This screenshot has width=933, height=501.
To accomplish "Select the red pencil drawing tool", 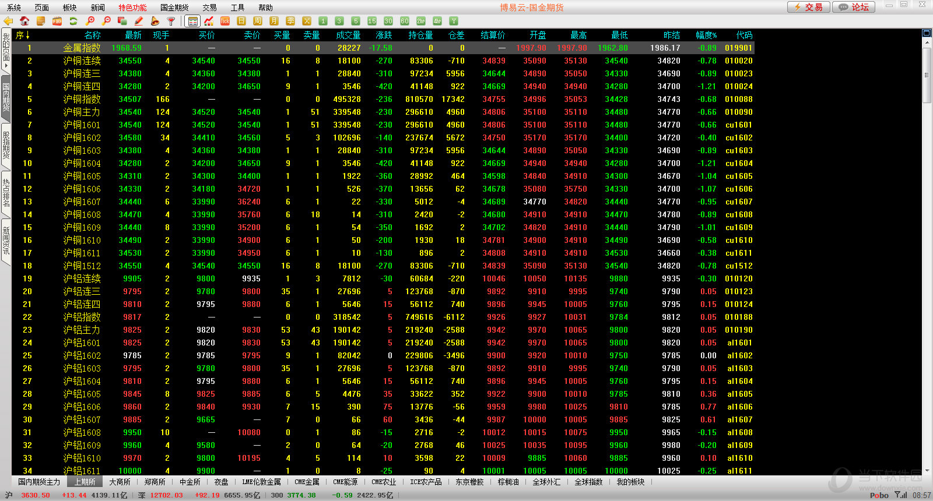I will pos(139,21).
